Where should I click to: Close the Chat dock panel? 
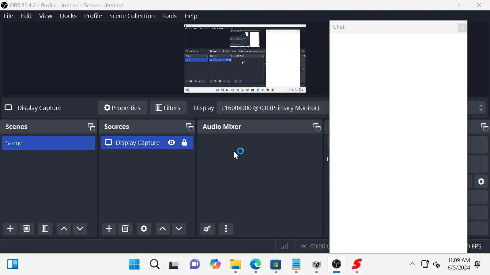[x=462, y=28]
